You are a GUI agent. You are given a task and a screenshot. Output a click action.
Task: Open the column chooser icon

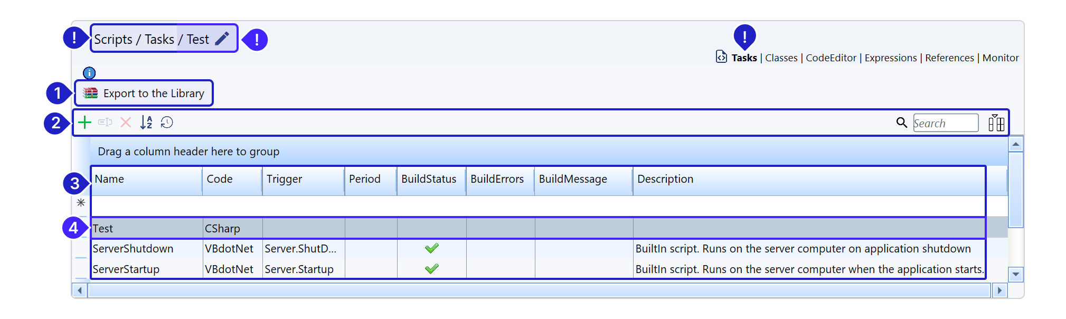[x=996, y=123]
